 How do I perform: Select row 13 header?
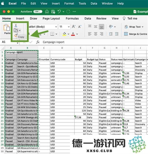click(x=2, y=94)
